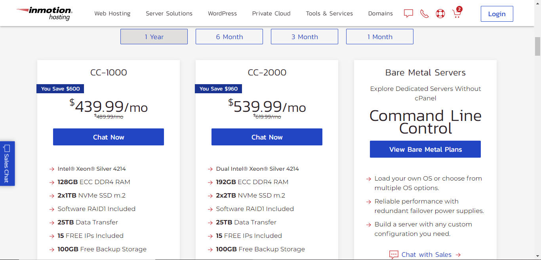Select the 3 Month billing term
This screenshot has height=260, width=541.
tap(305, 37)
